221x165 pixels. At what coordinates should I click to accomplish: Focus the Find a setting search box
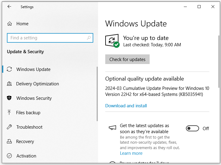pyautogui.click(x=46, y=38)
